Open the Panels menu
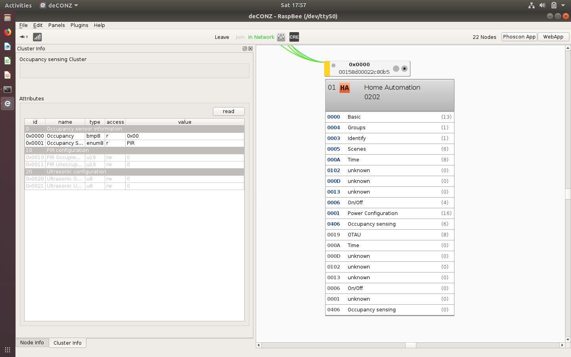This screenshot has height=357, width=571. click(57, 25)
